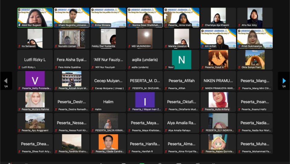Select the Halim participant tile
290x164 pixels.
coord(108,102)
